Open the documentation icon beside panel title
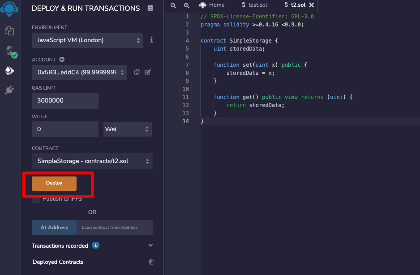Viewport: 420px width, 275px height. pos(150,9)
